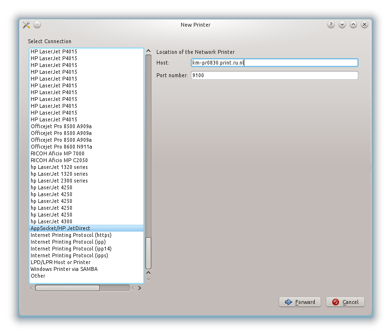Select Windows Printer via SAMBA

[x=64, y=269]
